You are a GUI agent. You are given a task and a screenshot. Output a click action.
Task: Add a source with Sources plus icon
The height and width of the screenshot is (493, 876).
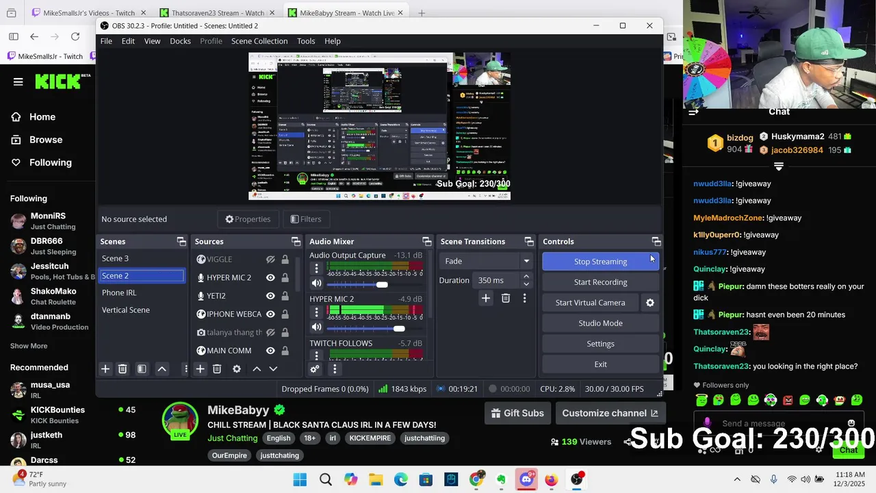click(x=200, y=369)
